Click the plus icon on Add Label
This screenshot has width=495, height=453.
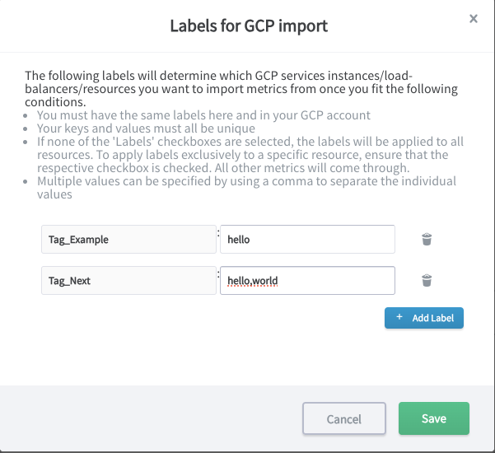click(x=399, y=317)
